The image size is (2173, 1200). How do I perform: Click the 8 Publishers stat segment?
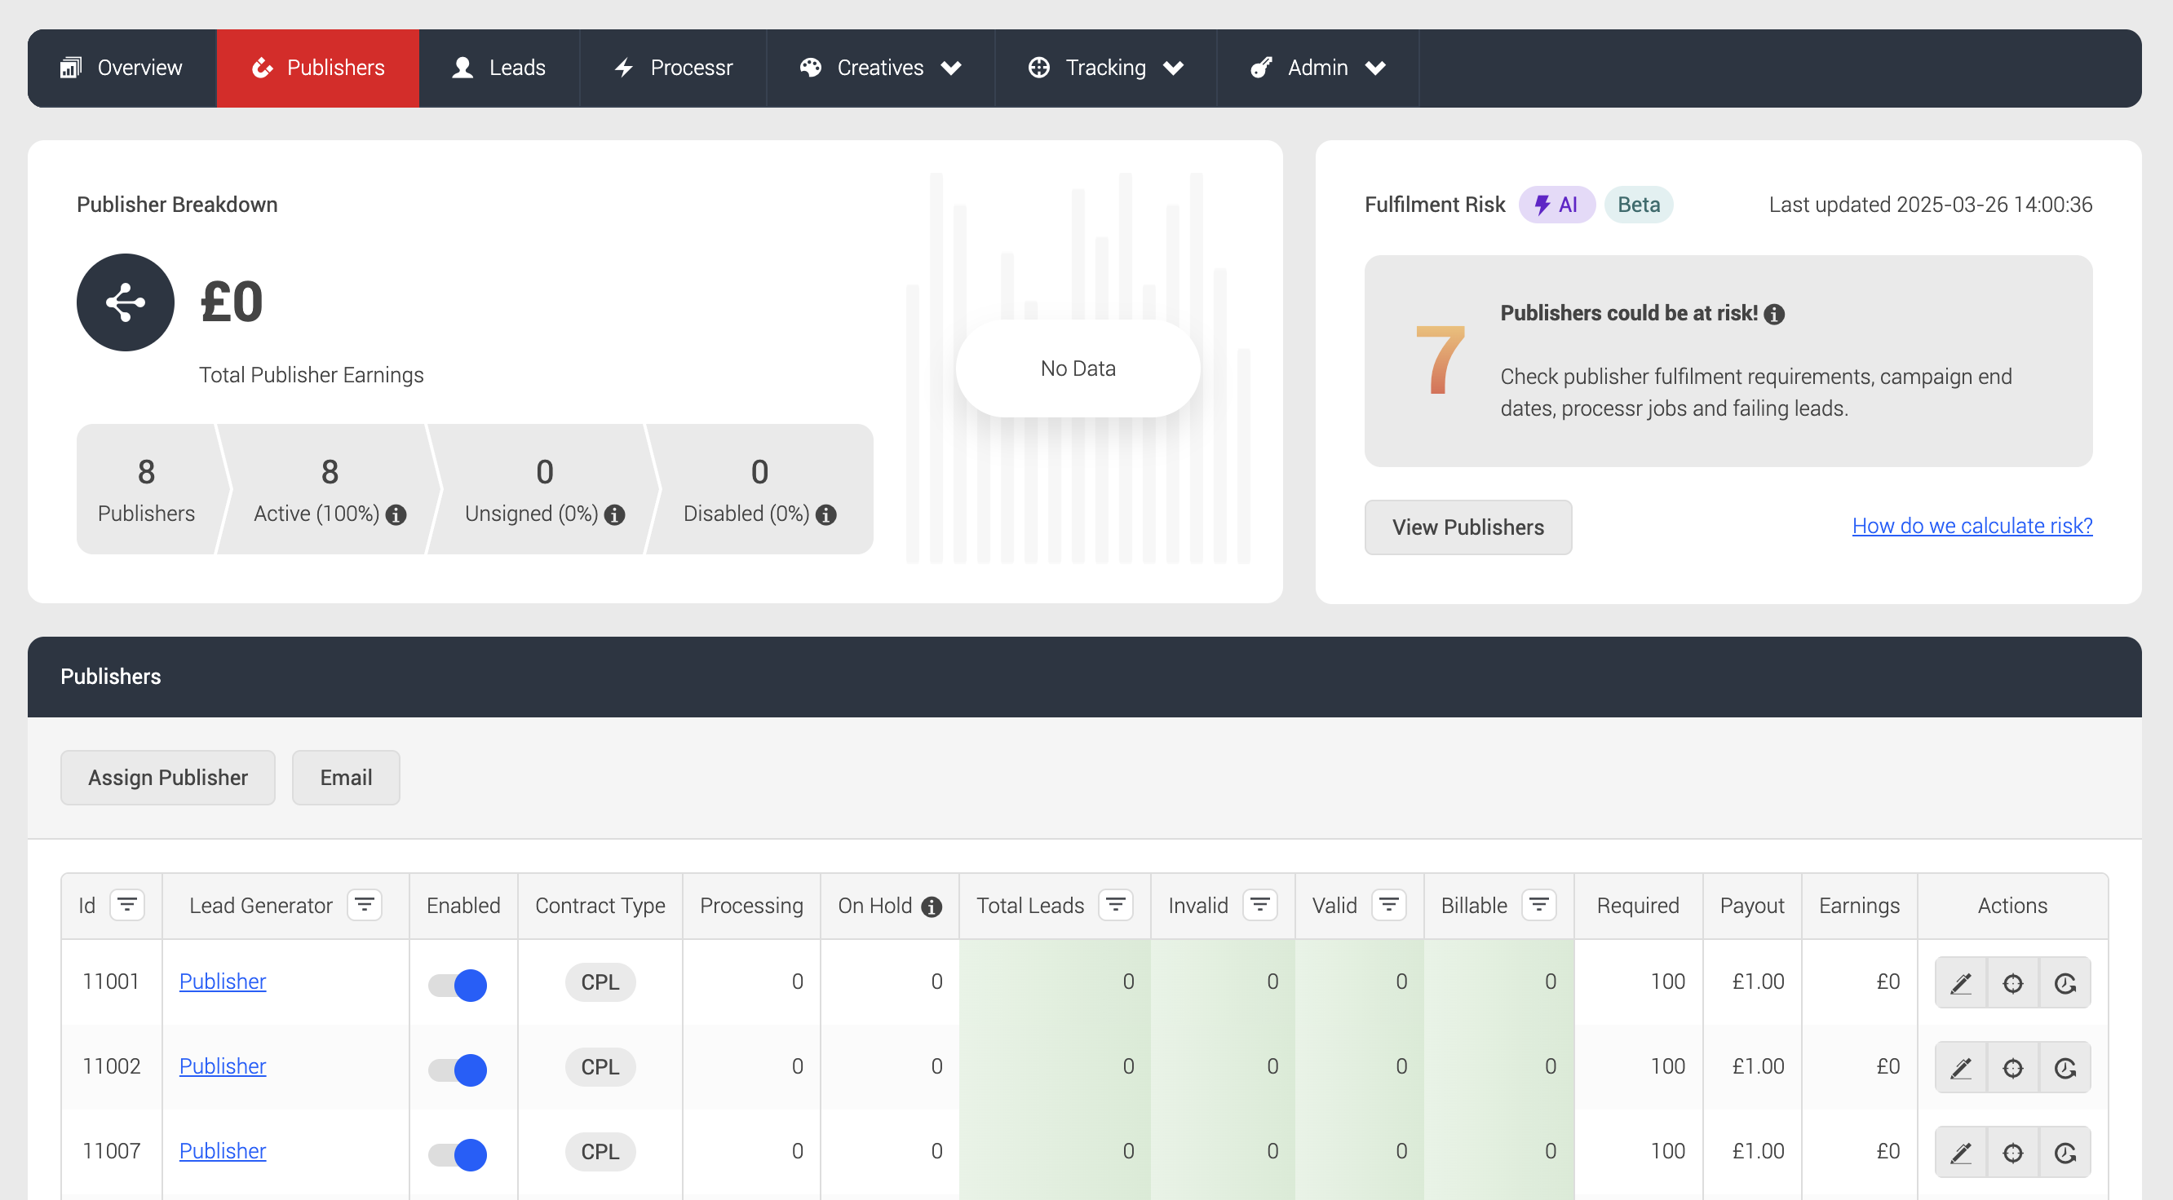pos(147,489)
